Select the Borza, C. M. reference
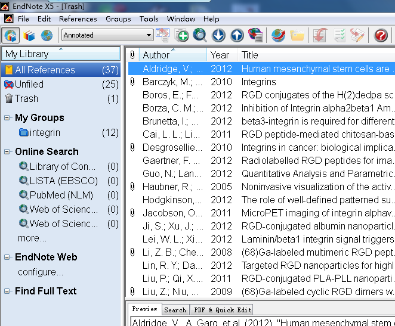Screen dimensions: 395x326 [x=261, y=108]
